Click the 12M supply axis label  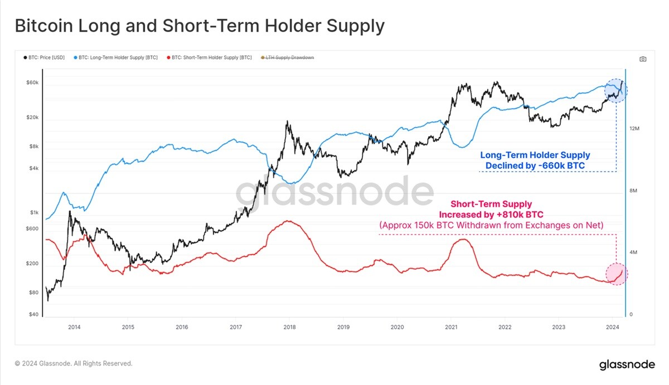633,129
